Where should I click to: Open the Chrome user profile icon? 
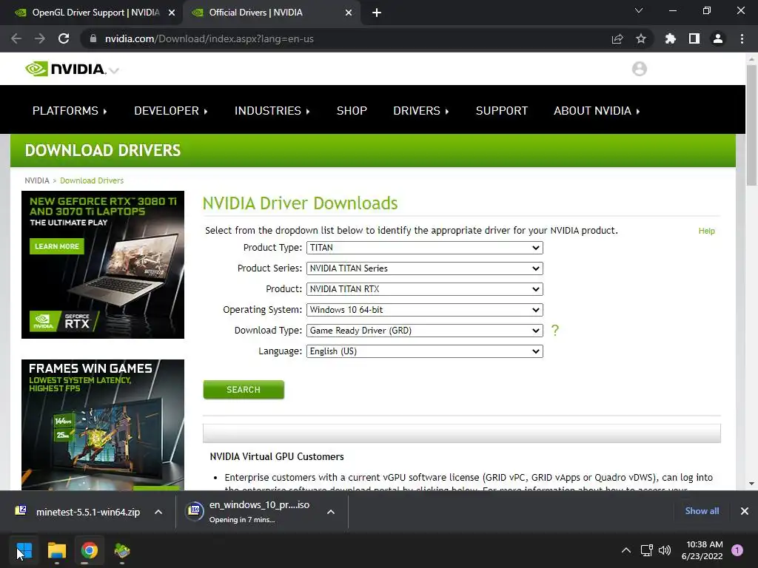718,38
